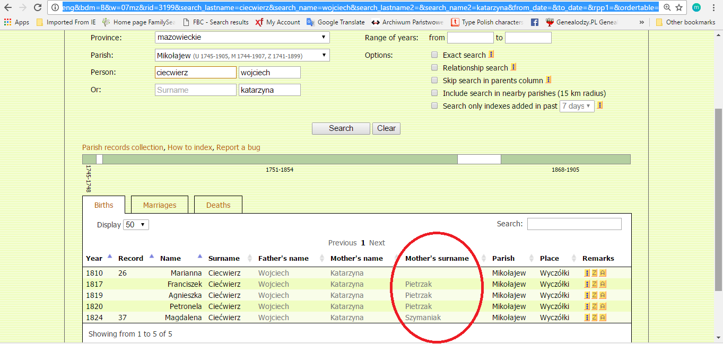This screenshot has width=723, height=344.
Task: Bookmark this page with the star icon
Action: (678, 7)
